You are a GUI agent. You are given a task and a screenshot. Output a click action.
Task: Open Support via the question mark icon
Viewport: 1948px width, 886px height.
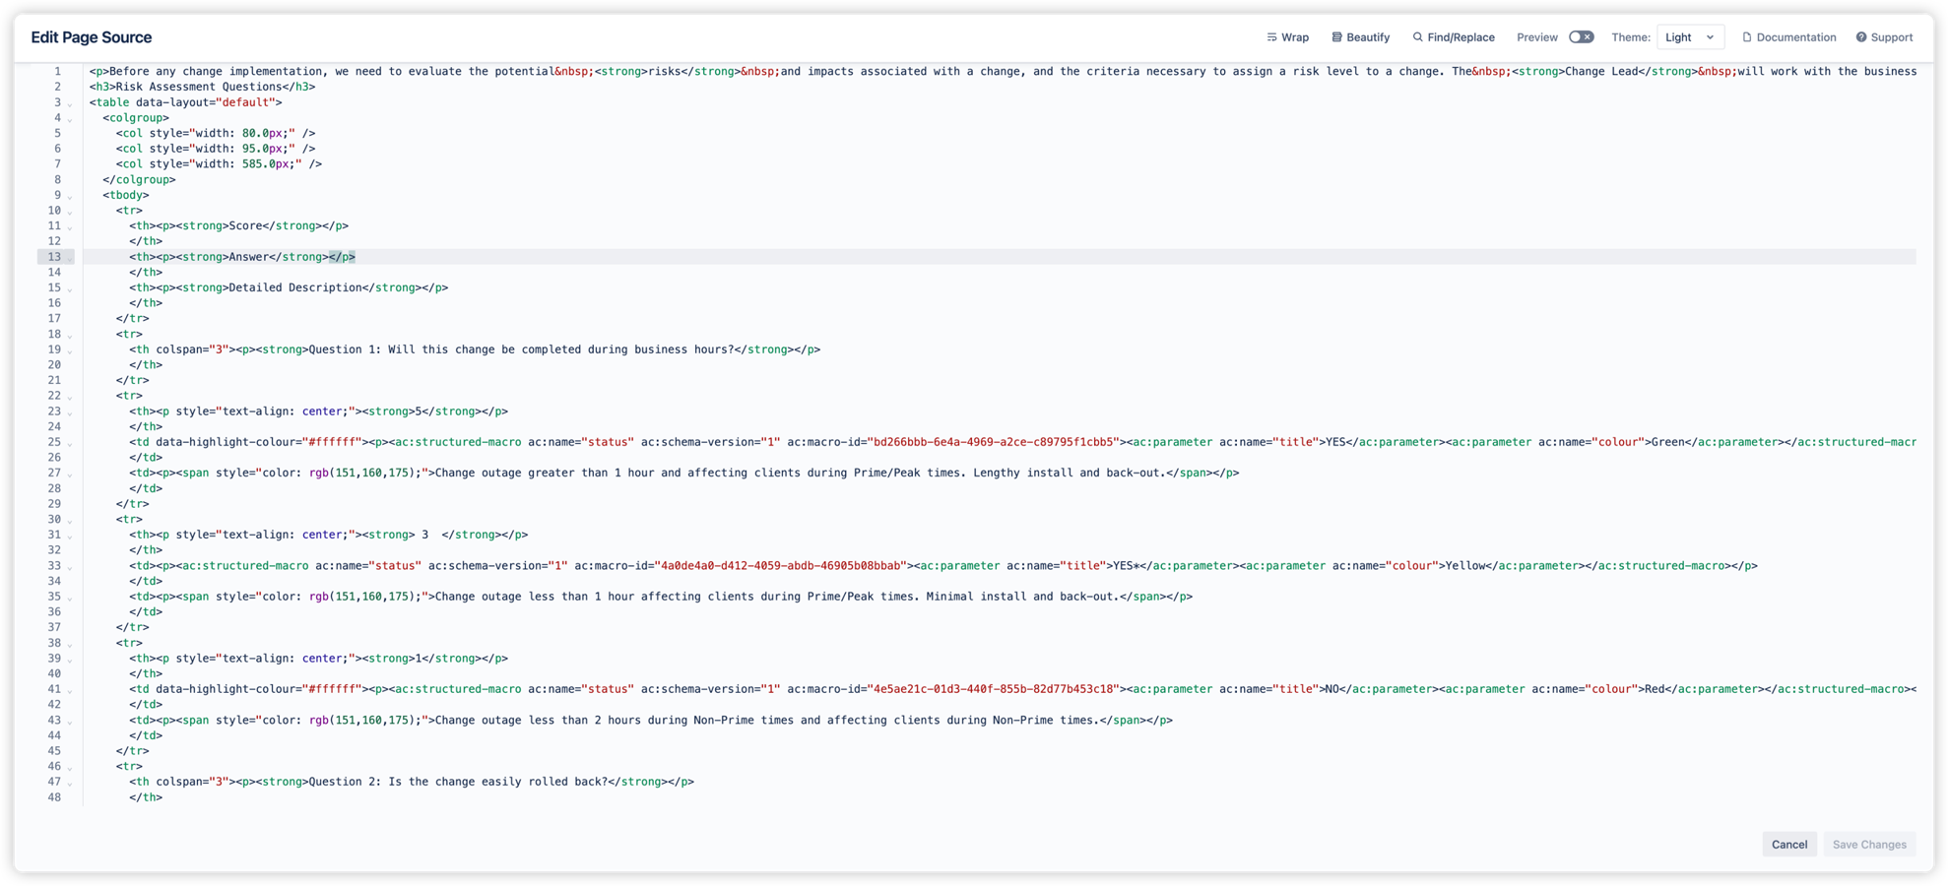(x=1863, y=36)
